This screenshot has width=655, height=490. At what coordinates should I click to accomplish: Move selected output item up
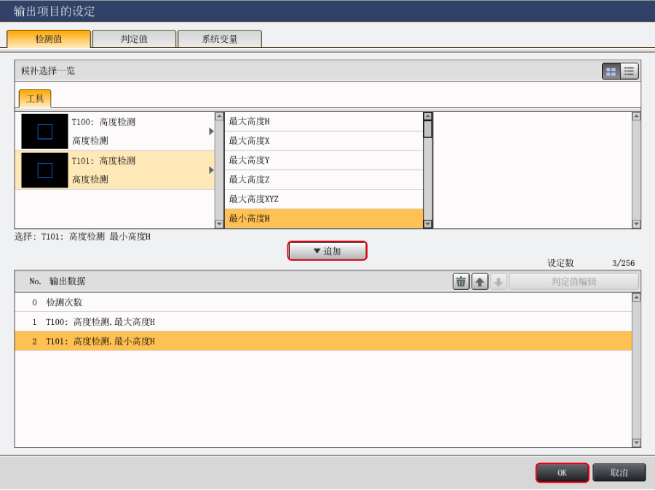pos(480,282)
